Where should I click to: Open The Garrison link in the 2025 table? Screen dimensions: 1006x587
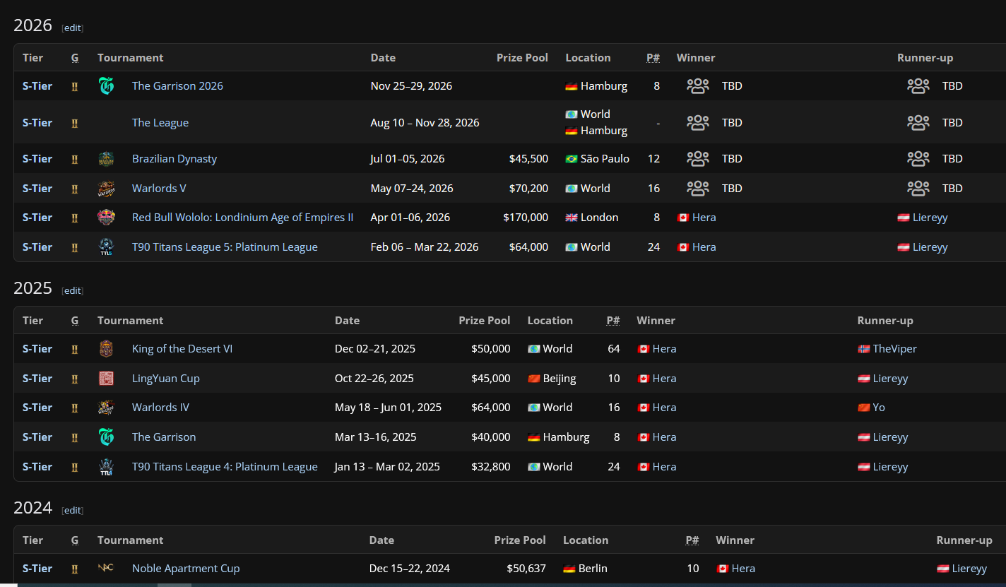click(x=164, y=437)
